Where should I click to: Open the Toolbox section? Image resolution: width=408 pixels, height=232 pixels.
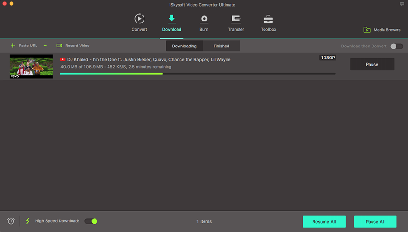pyautogui.click(x=268, y=19)
